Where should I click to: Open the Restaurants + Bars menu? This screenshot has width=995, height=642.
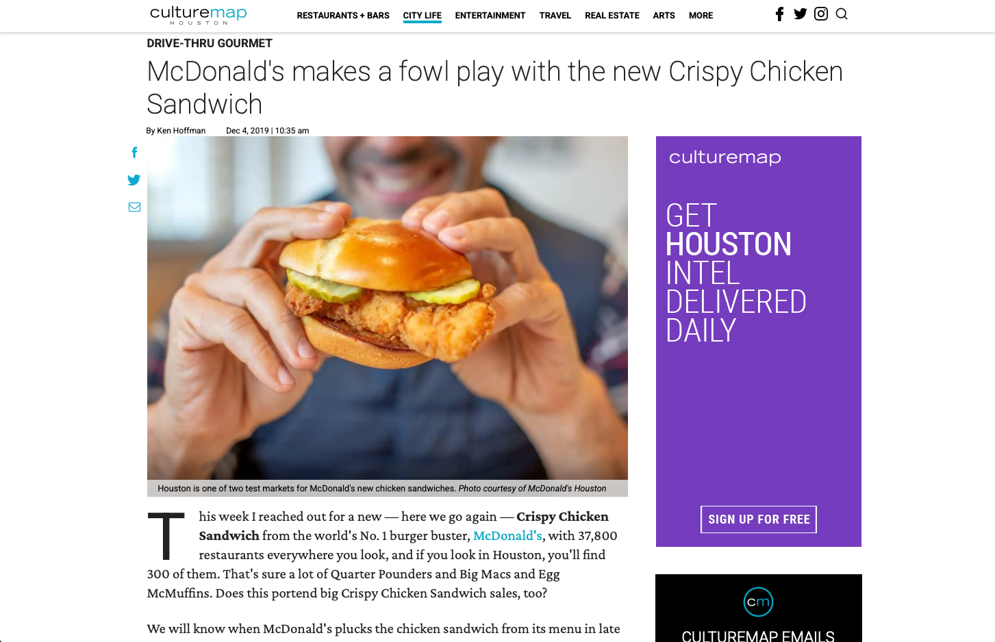coord(343,15)
